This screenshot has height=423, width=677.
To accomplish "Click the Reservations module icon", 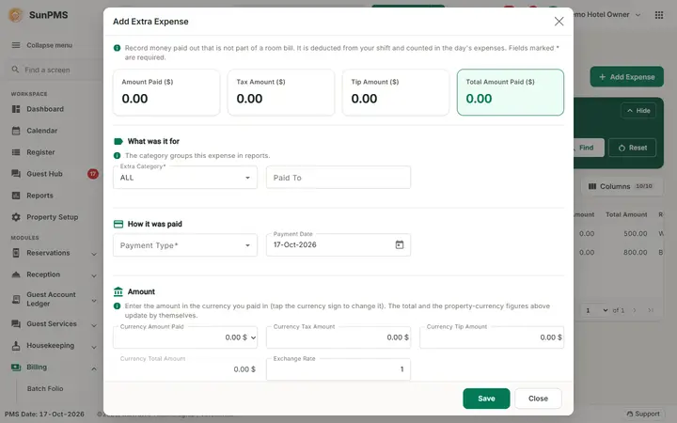I will 16,253.
